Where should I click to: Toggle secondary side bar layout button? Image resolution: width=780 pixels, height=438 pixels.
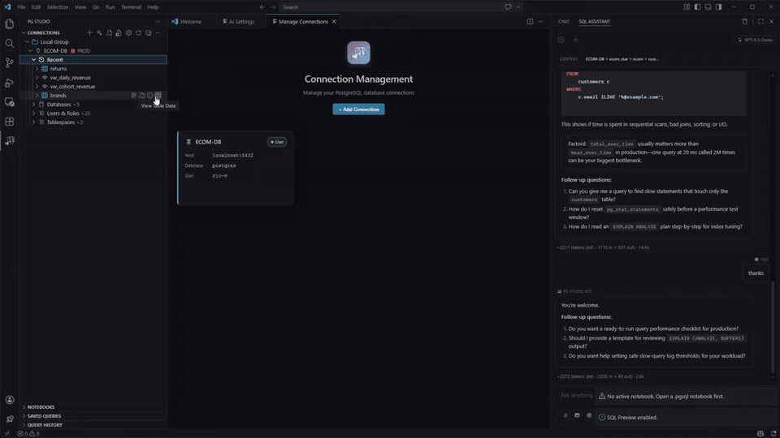[719, 7]
